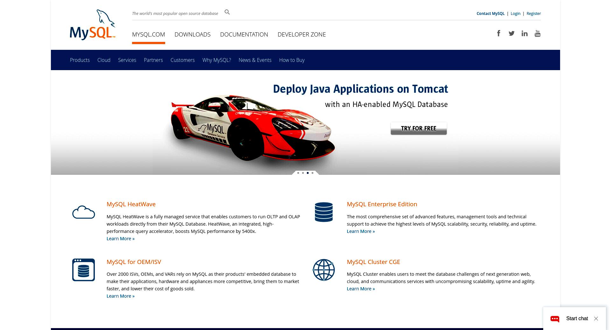Click the cloud icon beside MySQL HeatWave
The width and height of the screenshot is (611, 330).
[x=84, y=212]
